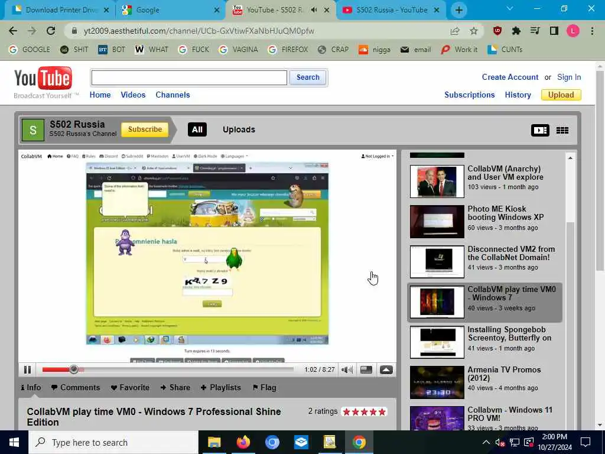Open the Create Account link

pyautogui.click(x=510, y=77)
